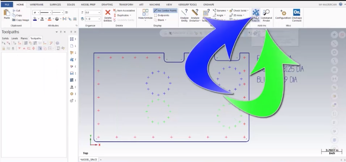This screenshot has height=162, width=346.
Task: Toggle Endpoints display option
Action: click(162, 15)
